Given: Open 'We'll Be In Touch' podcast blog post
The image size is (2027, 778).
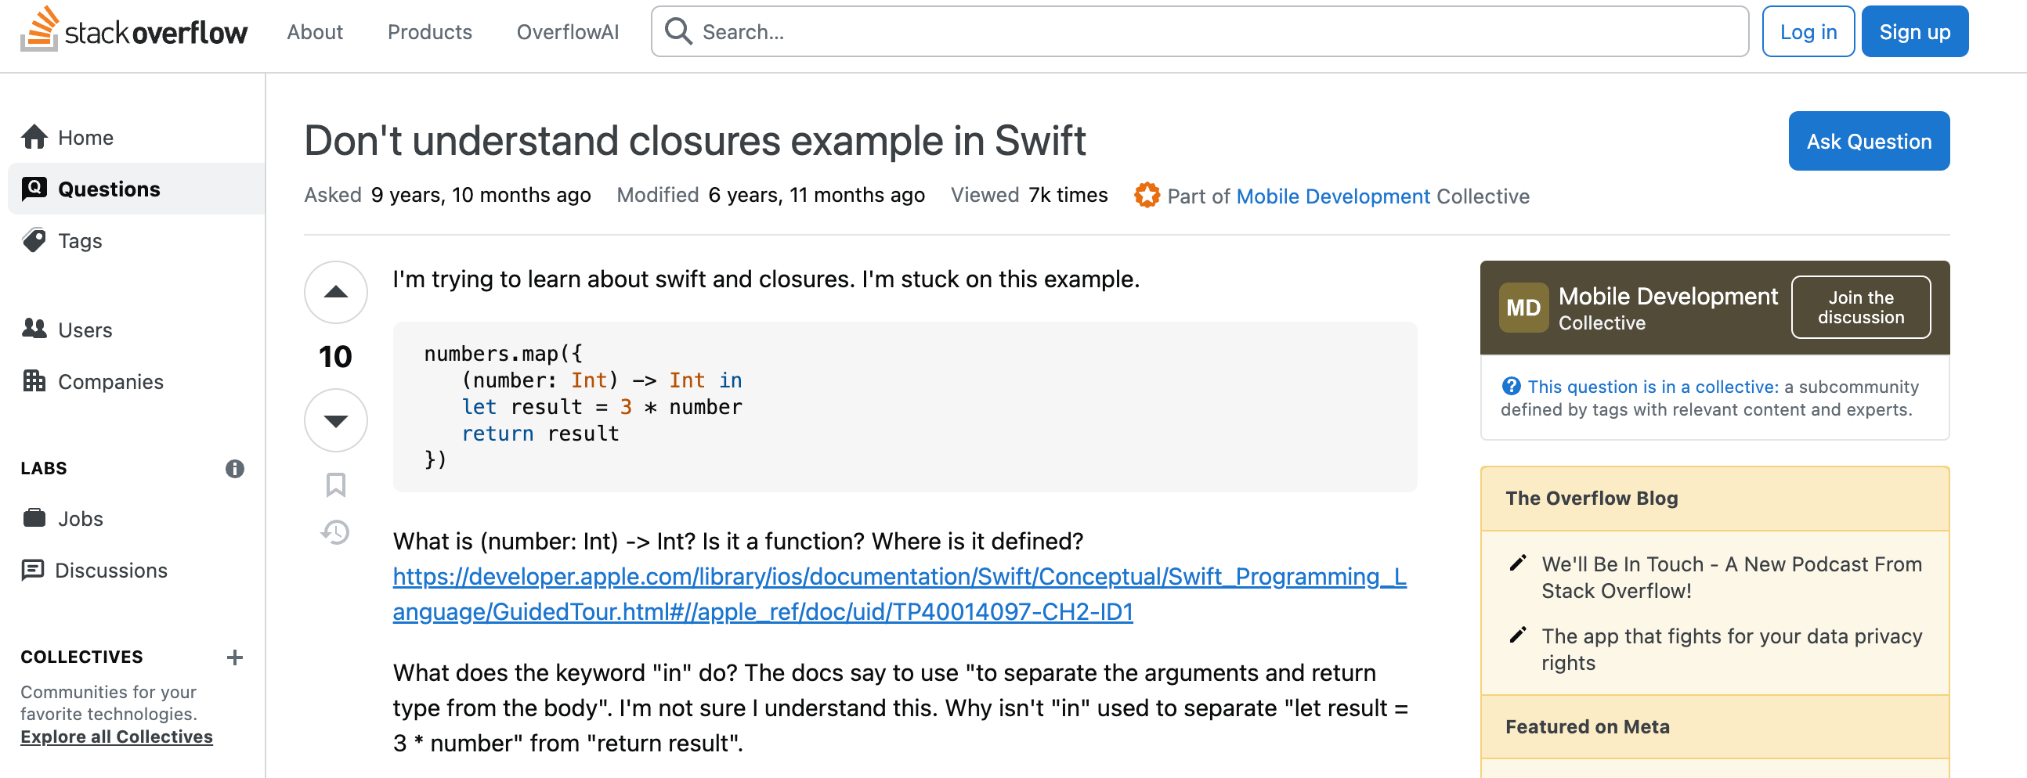Looking at the screenshot, I should (x=1731, y=578).
